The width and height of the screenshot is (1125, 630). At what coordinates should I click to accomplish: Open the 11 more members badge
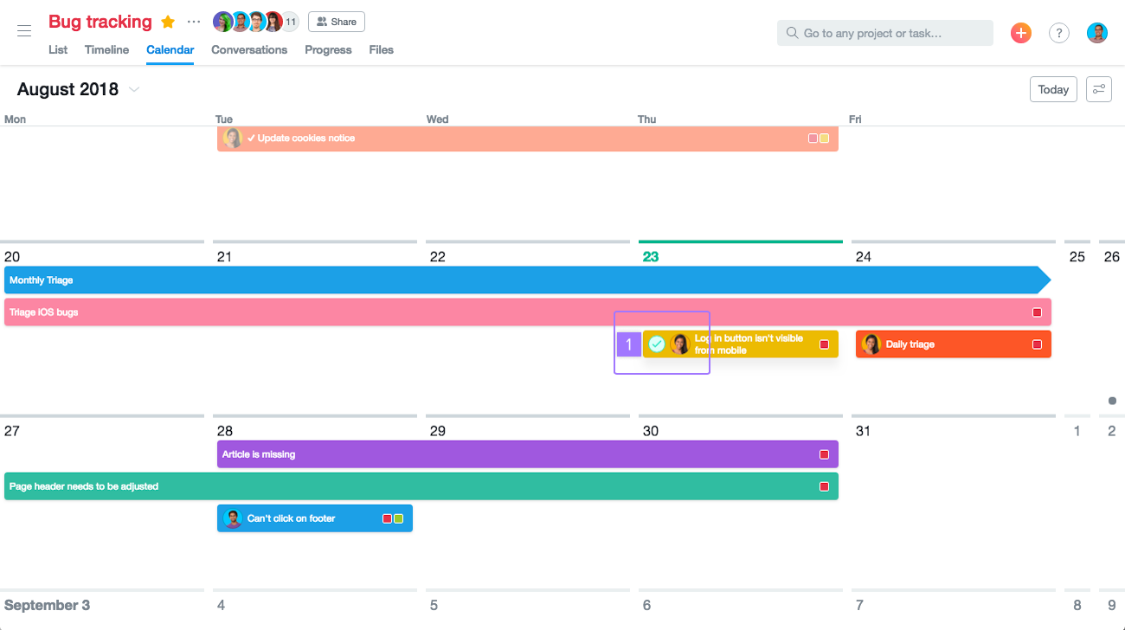[290, 22]
